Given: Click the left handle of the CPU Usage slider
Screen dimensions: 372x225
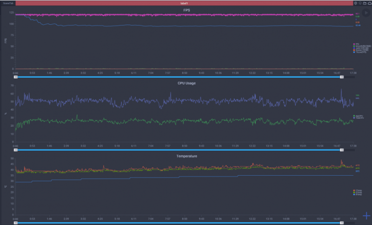Looking at the screenshot, I should (16, 150).
